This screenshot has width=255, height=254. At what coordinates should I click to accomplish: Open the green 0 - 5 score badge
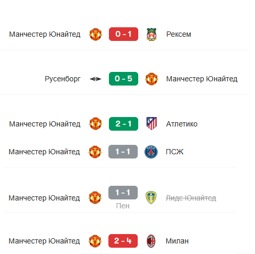coord(124,79)
